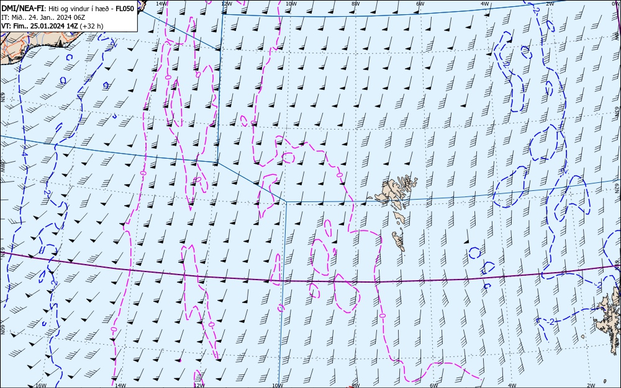
Task: Click the 6W longitude label on the bottom edge
Action: (x=434, y=386)
